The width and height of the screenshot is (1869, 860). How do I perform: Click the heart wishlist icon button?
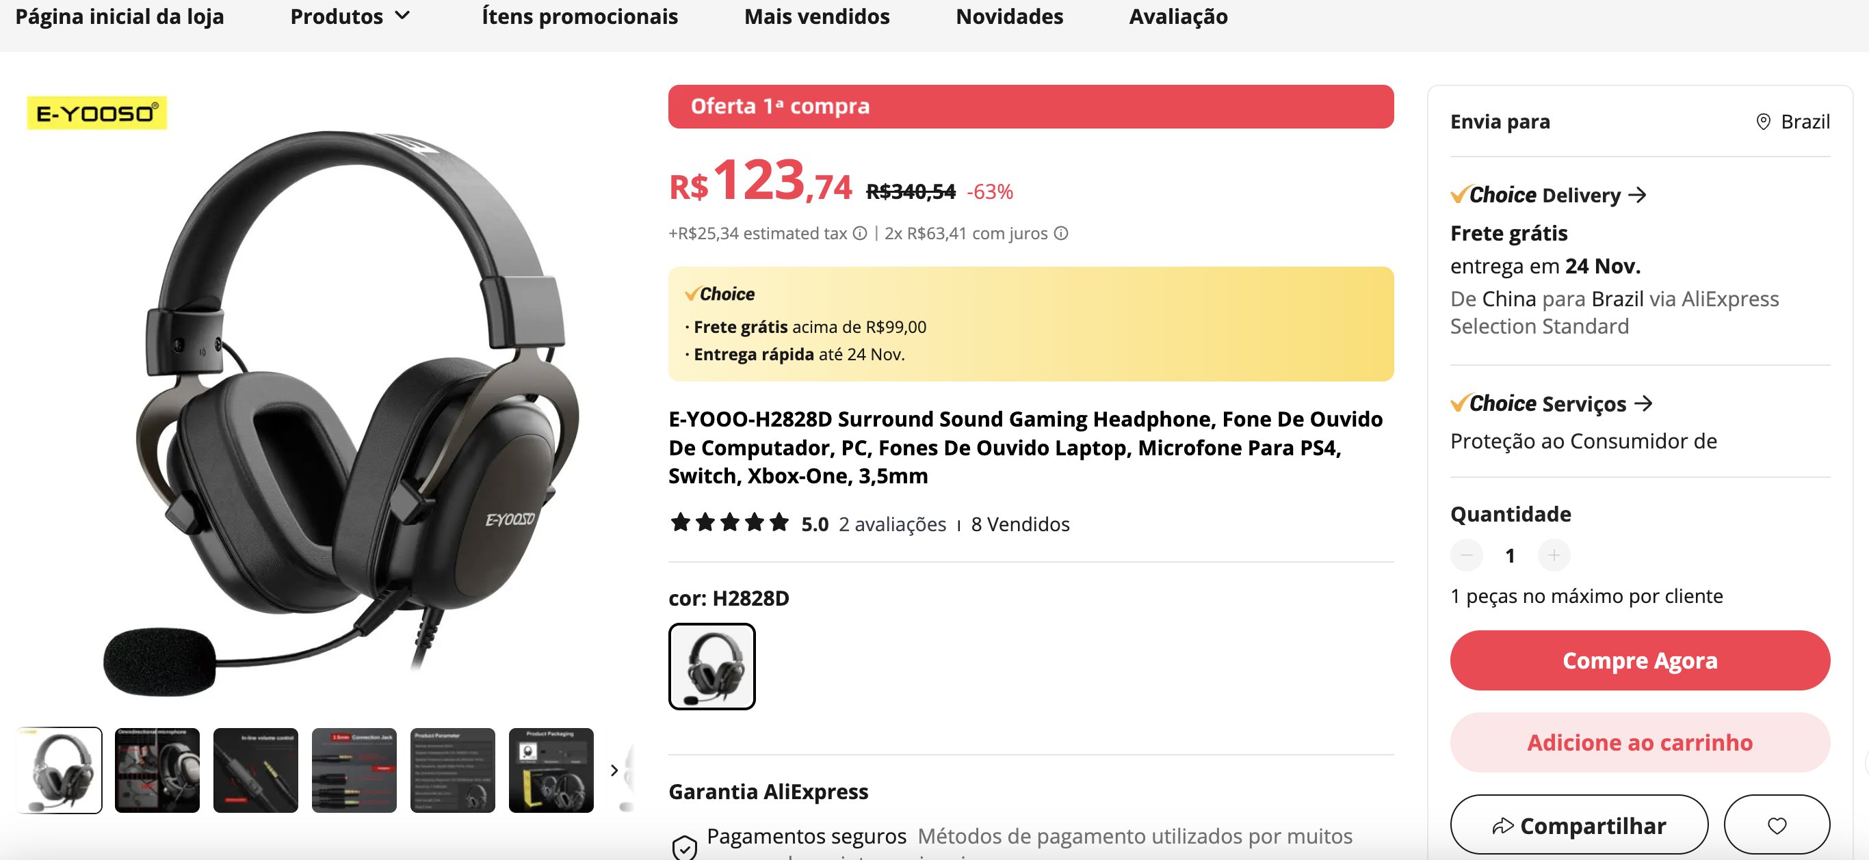pyautogui.click(x=1776, y=825)
